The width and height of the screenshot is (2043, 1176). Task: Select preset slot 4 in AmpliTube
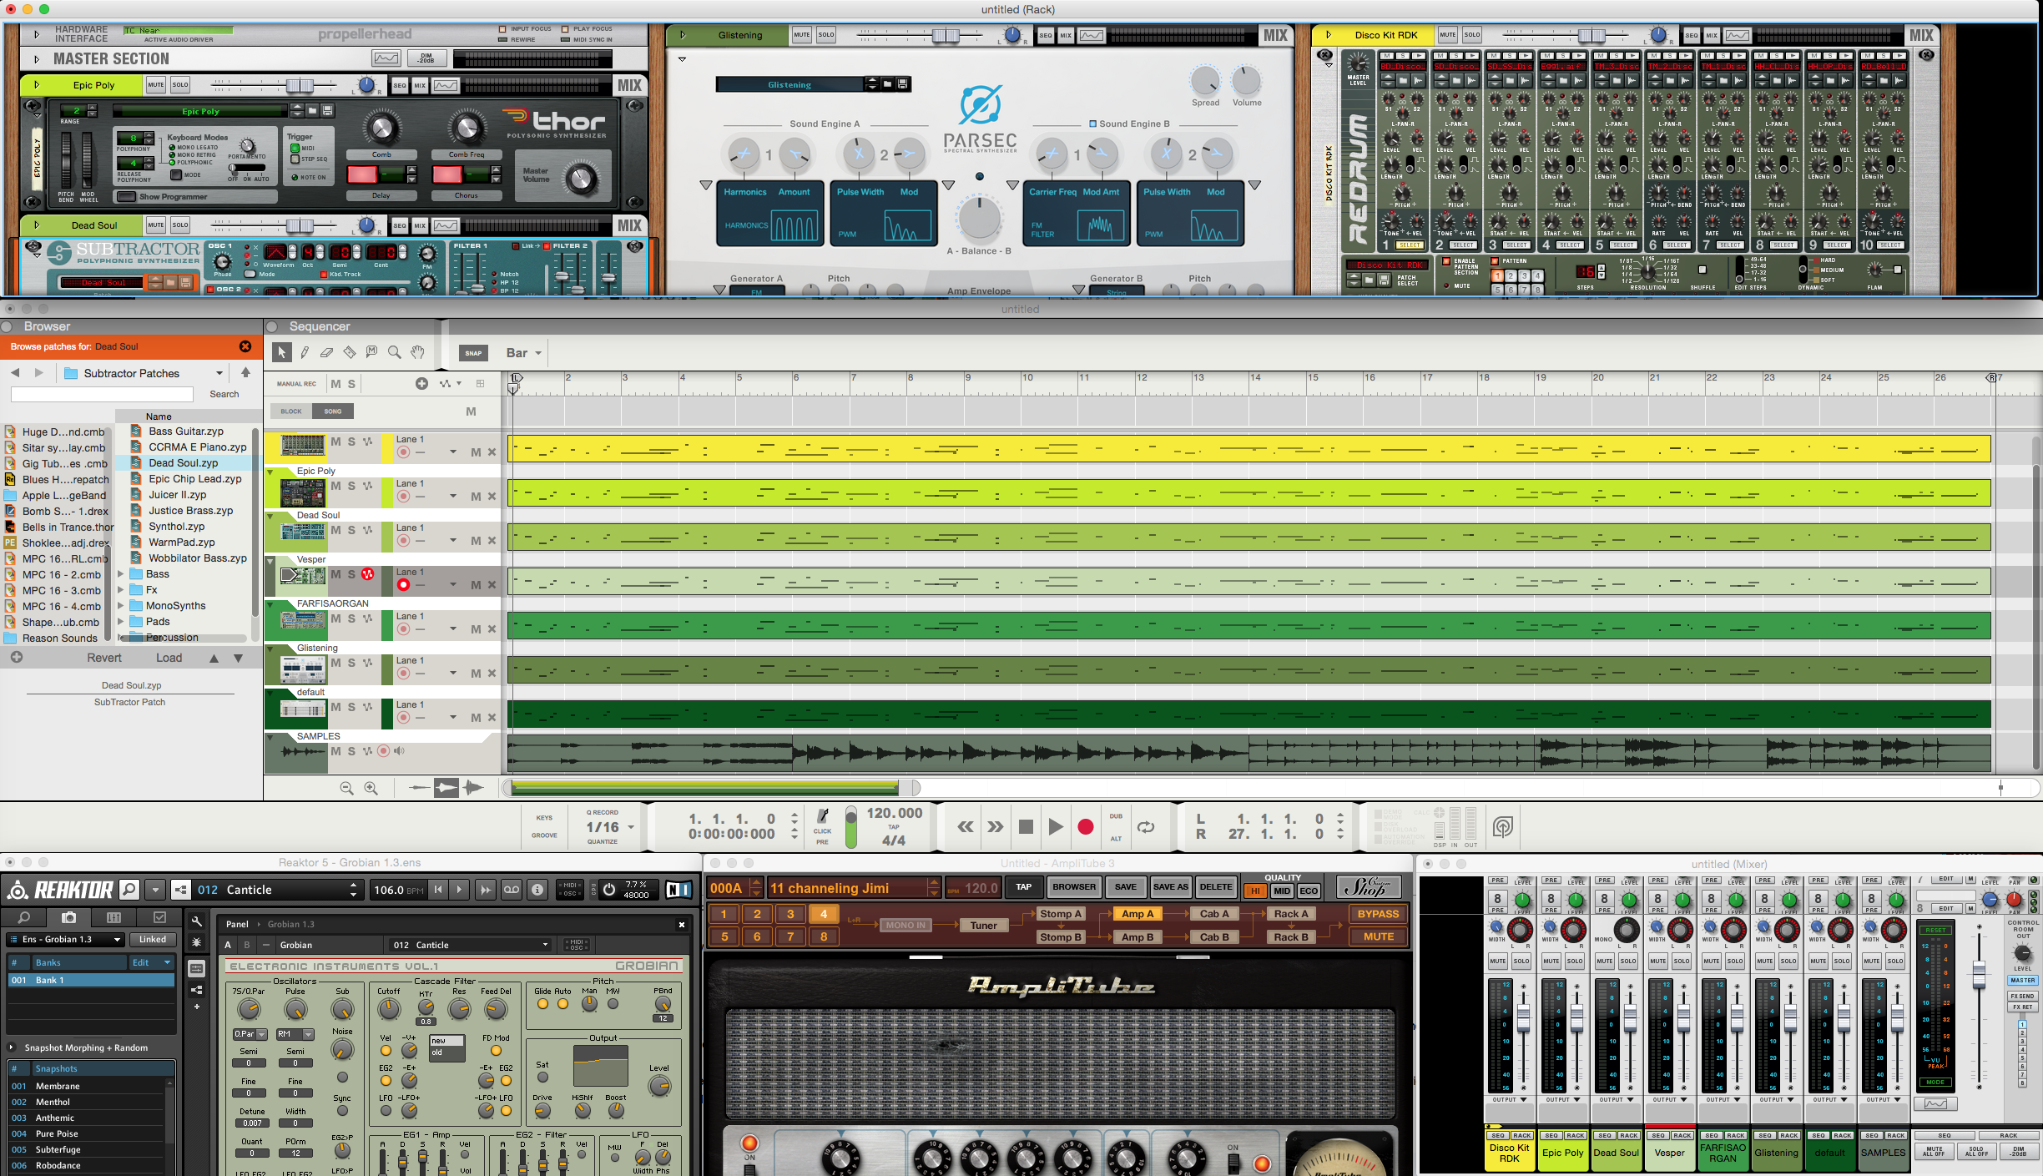824,915
